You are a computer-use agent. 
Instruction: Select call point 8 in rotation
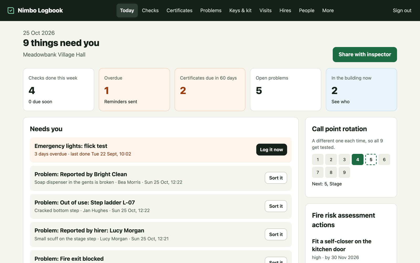331,172
